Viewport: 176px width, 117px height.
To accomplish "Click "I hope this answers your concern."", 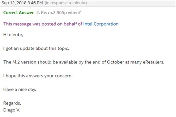I will (37, 76).
